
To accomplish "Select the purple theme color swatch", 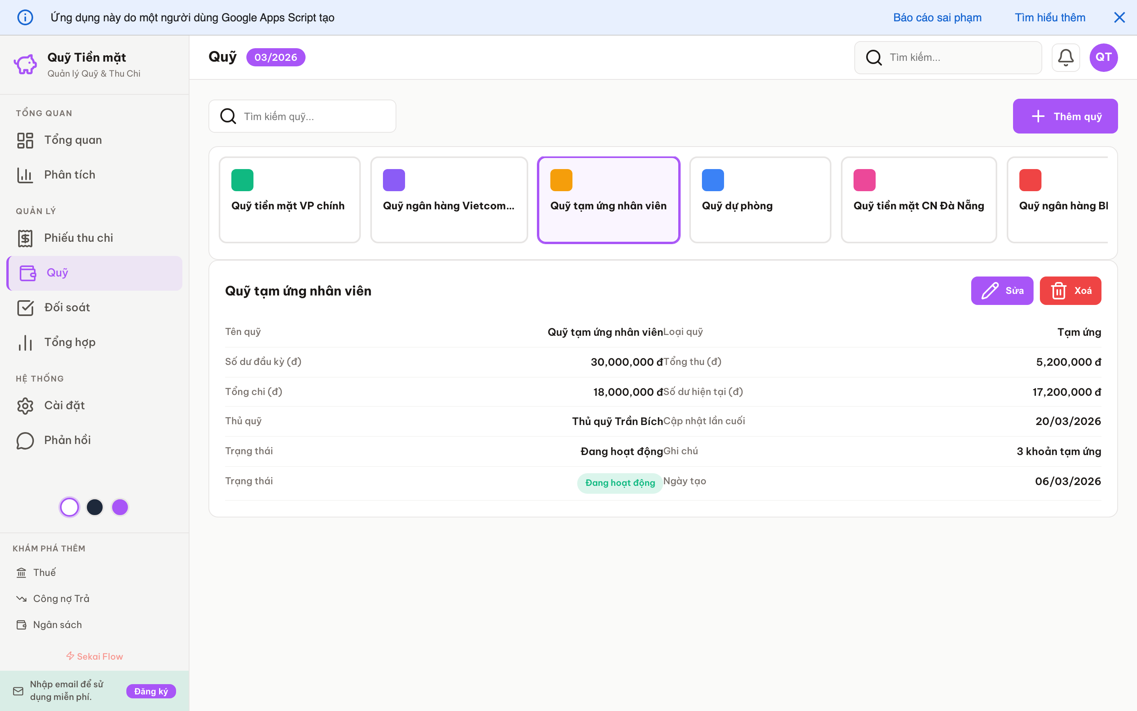I will point(120,507).
